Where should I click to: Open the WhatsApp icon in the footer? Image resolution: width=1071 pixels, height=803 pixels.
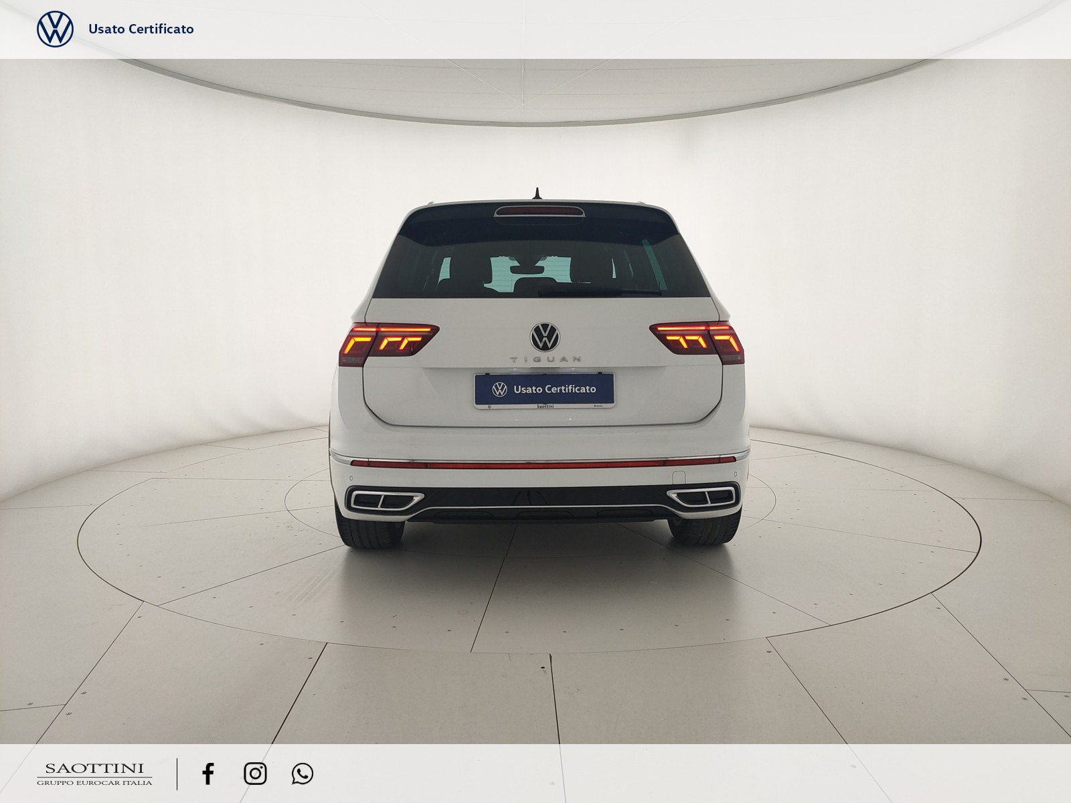[303, 774]
